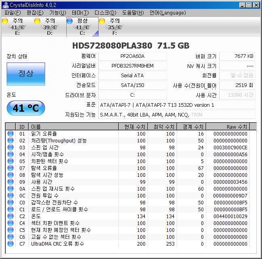The image size is (262, 259).
Task: Click status orb for attribute 07 탐색 오류율
Action: [x=11, y=168]
